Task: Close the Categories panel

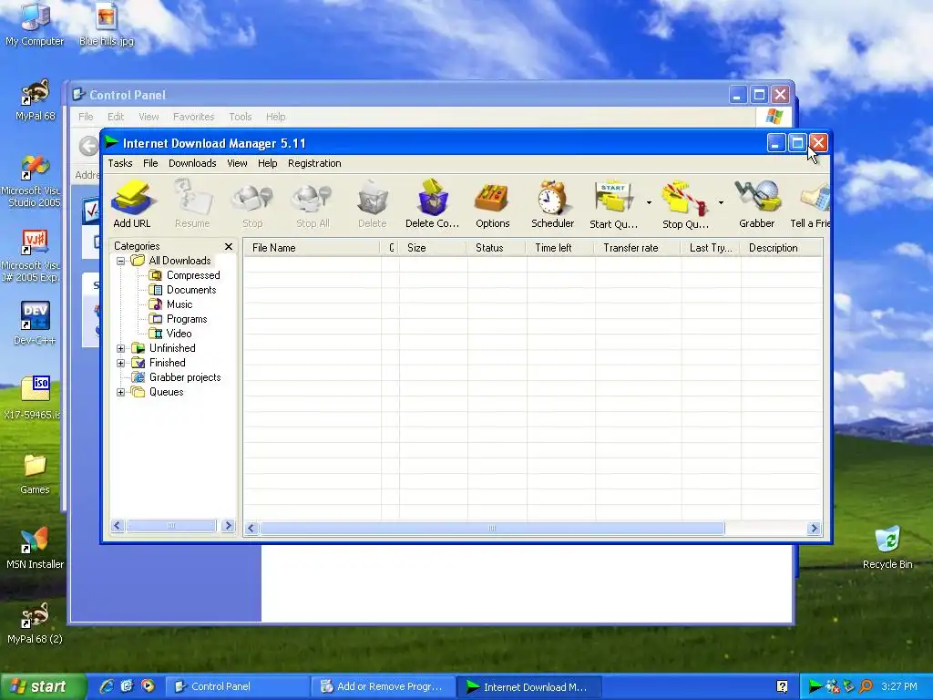Action: coord(229,246)
